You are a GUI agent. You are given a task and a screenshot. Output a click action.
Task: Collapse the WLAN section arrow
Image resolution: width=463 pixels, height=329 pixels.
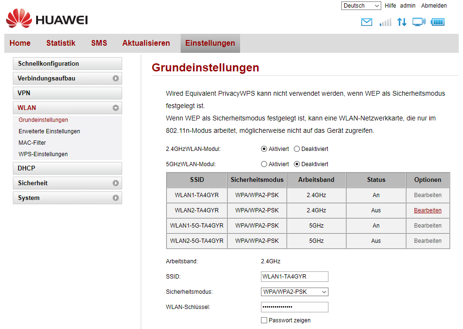pos(116,108)
